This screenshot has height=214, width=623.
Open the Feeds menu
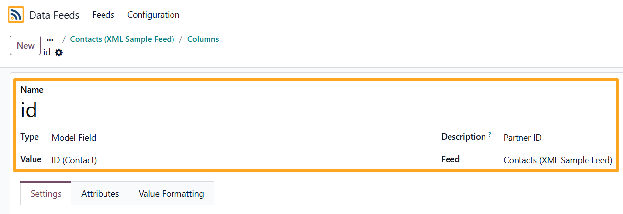tap(103, 15)
